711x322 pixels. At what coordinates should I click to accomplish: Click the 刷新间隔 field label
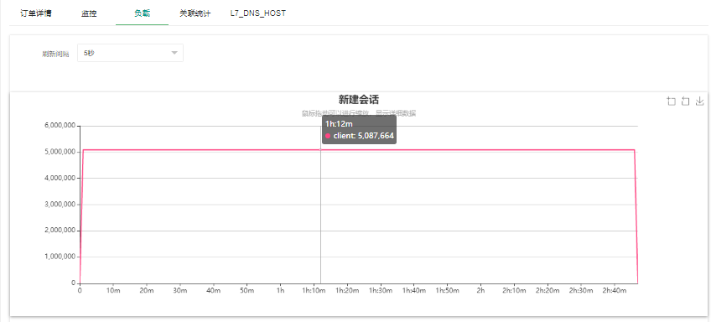[x=56, y=54]
